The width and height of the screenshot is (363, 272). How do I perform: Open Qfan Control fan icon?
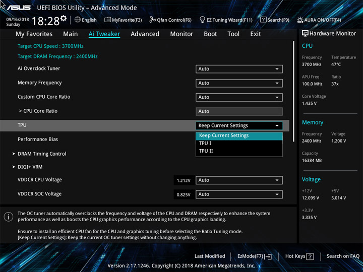click(152, 20)
